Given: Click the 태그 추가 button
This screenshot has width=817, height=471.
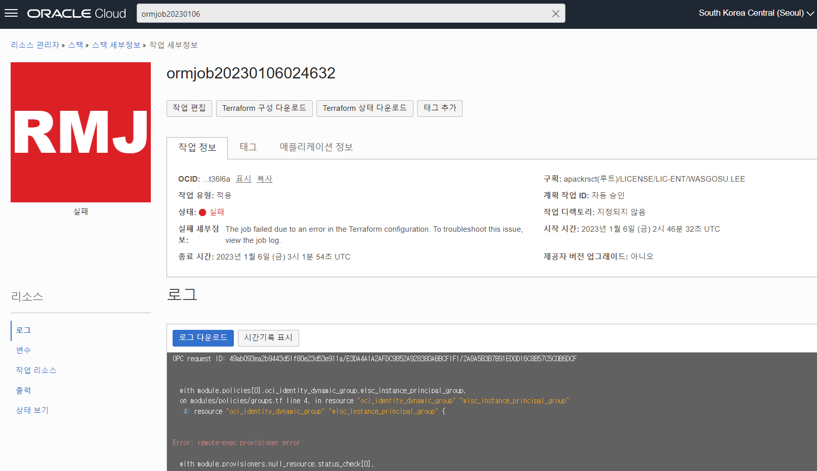Looking at the screenshot, I should coord(440,108).
